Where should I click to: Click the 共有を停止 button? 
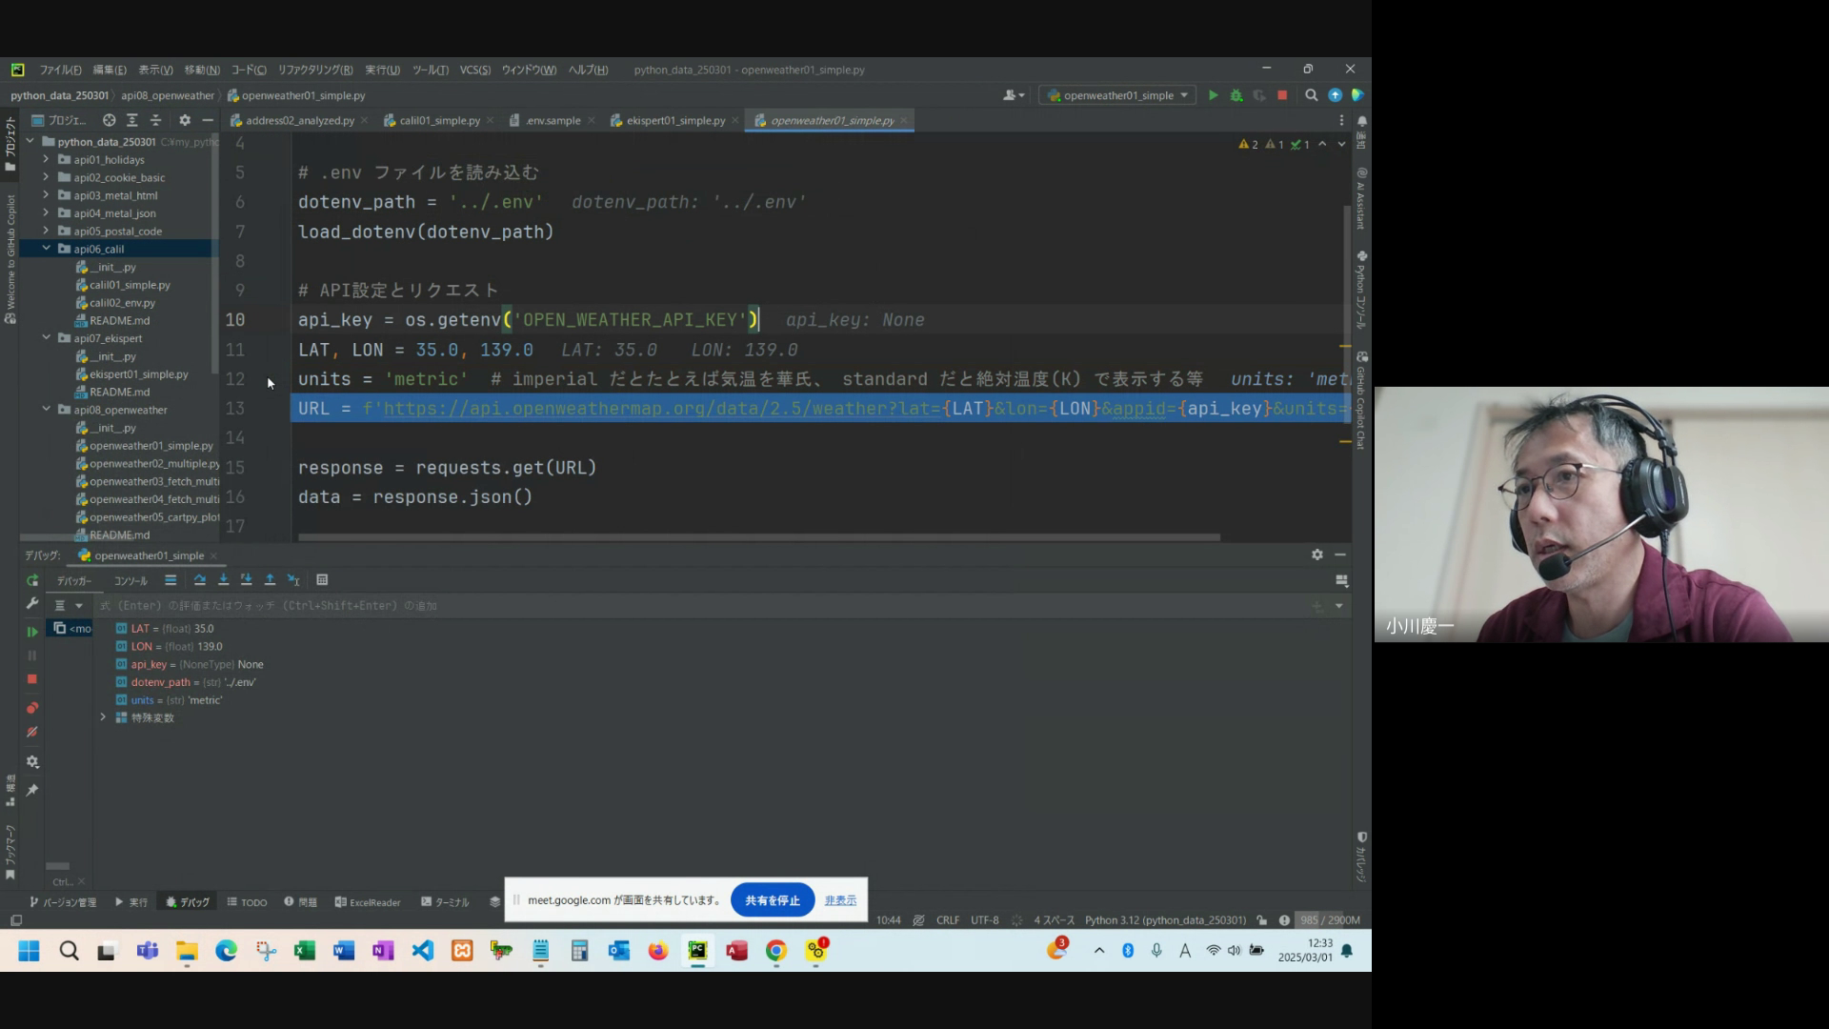click(772, 900)
